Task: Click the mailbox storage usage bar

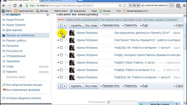Action: (122, 102)
